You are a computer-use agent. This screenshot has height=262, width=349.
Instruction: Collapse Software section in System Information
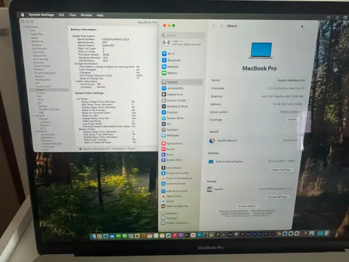(35, 132)
